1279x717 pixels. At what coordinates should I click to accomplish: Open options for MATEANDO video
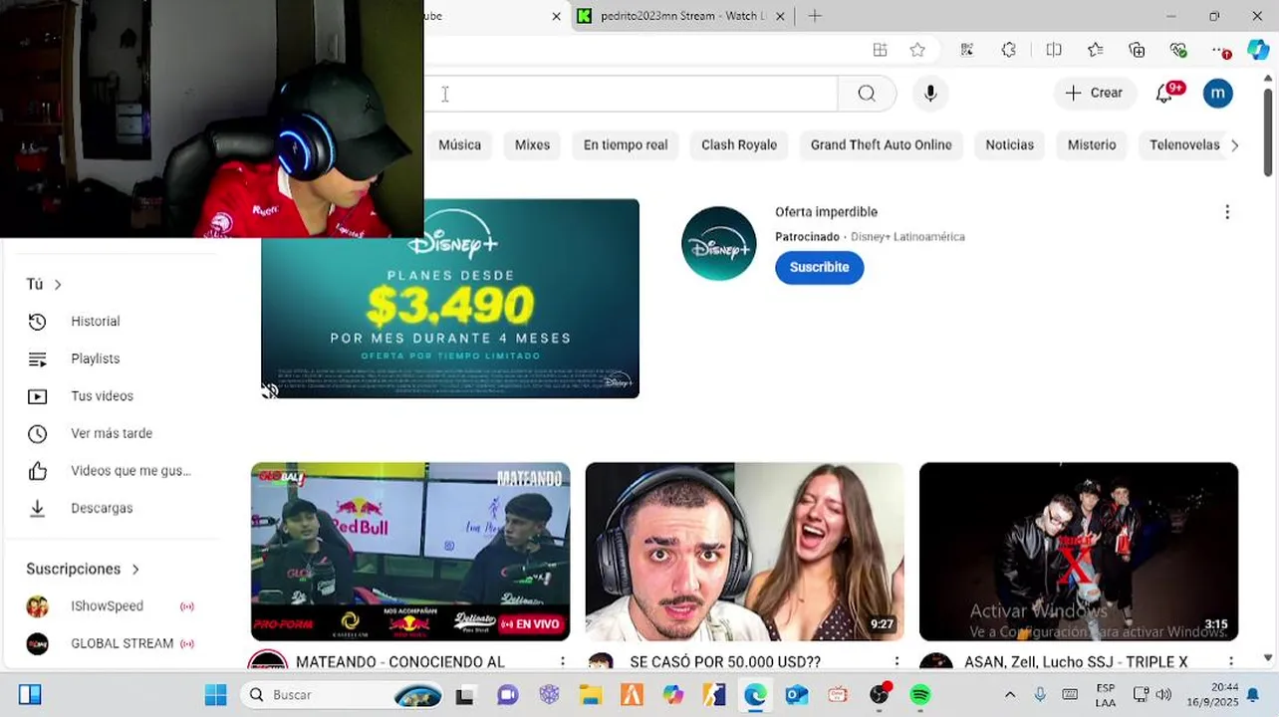(562, 662)
